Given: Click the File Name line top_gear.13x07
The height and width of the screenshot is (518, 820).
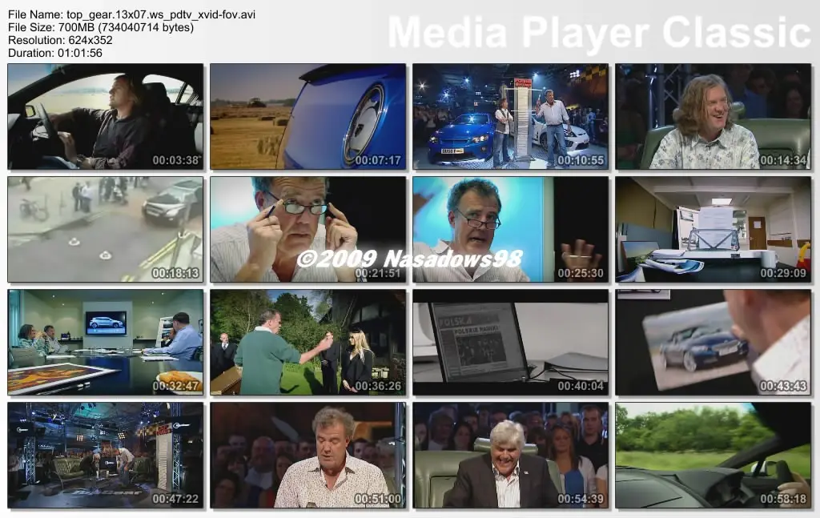Looking at the screenshot, I should coord(132,14).
